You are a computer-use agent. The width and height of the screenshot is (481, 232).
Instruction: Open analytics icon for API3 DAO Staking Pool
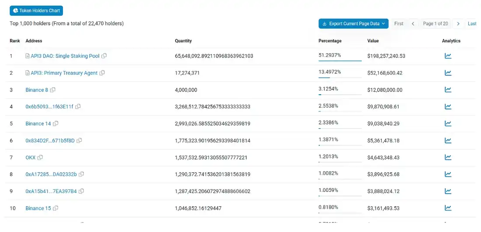coord(448,56)
